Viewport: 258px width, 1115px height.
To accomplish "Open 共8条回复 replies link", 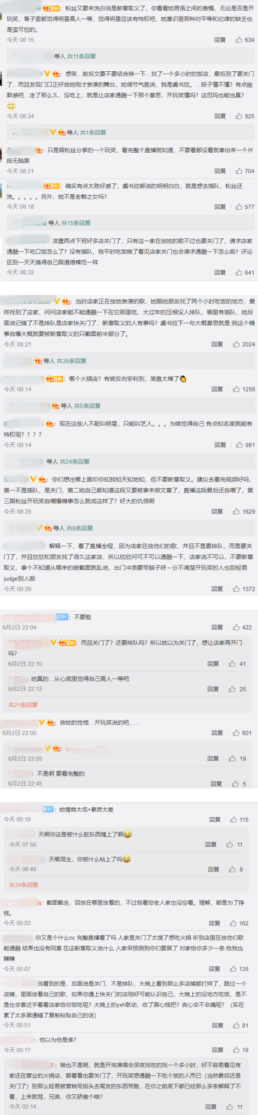I will click(80, 528).
